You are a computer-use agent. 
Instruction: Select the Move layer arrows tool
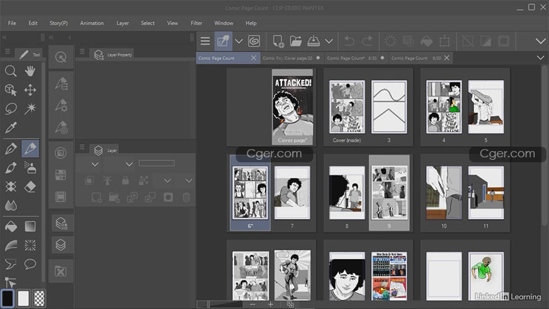[30, 90]
